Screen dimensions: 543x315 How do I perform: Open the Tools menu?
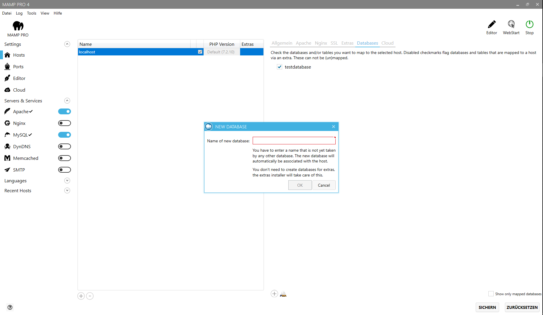32,13
